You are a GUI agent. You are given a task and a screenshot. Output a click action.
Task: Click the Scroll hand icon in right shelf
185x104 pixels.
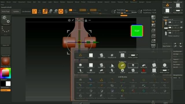tap(153, 25)
